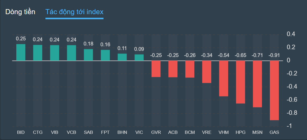Click the red VHM bar
Image resolution: width=307 pixels, height=140 pixels.
click(224, 78)
